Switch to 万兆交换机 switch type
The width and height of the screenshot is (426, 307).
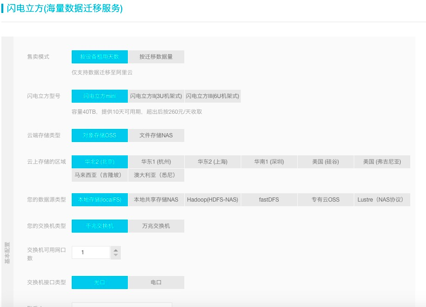click(156, 226)
